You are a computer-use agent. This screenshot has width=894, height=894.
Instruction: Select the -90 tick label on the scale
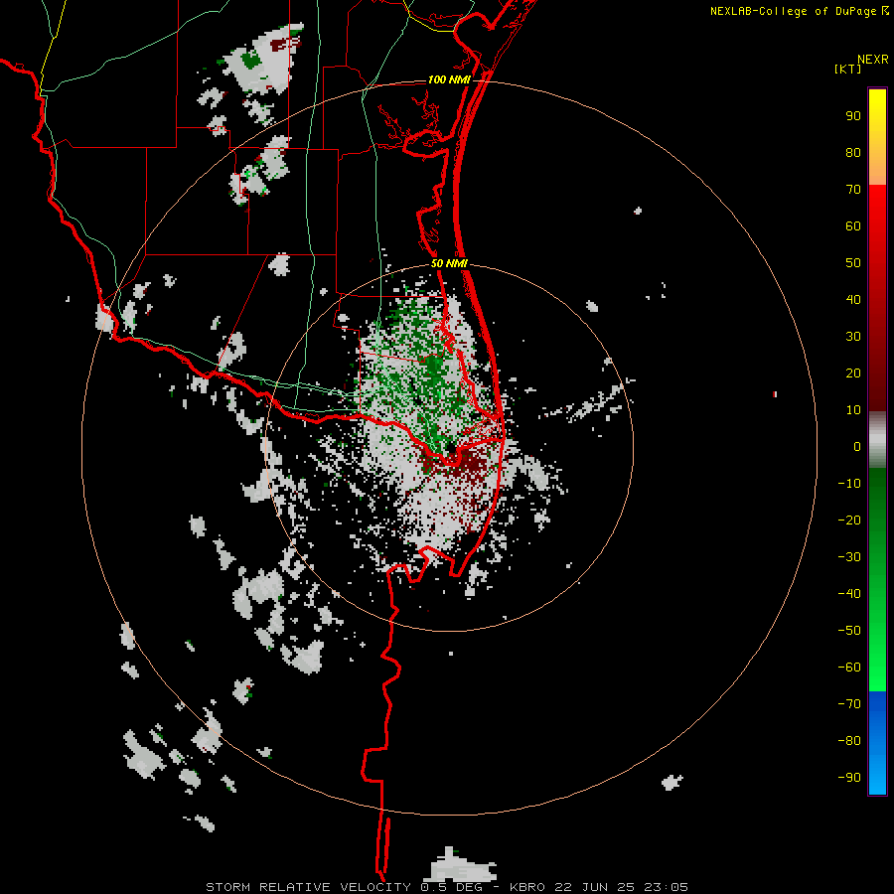point(849,778)
